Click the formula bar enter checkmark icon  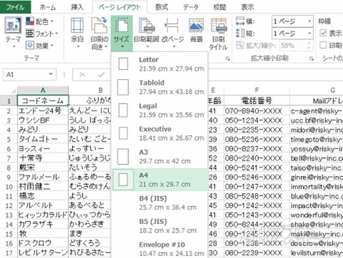click(101, 75)
